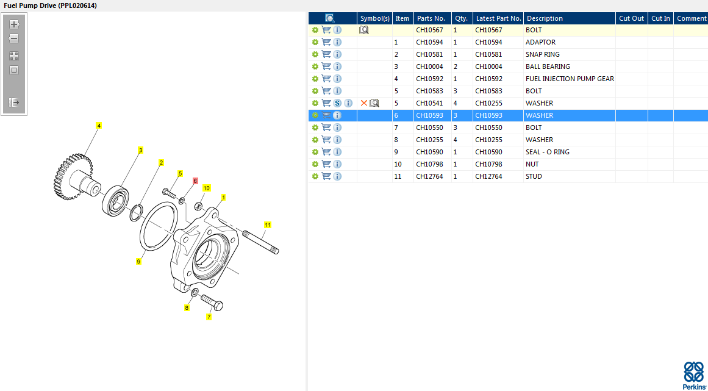Click the green gear icon for CH10592

pos(315,79)
